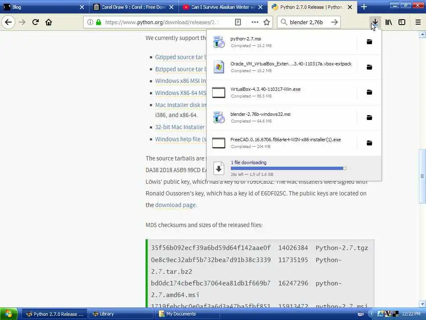The width and height of the screenshot is (426, 320).
Task: Click the green padlock security icon
Action: coord(98,22)
